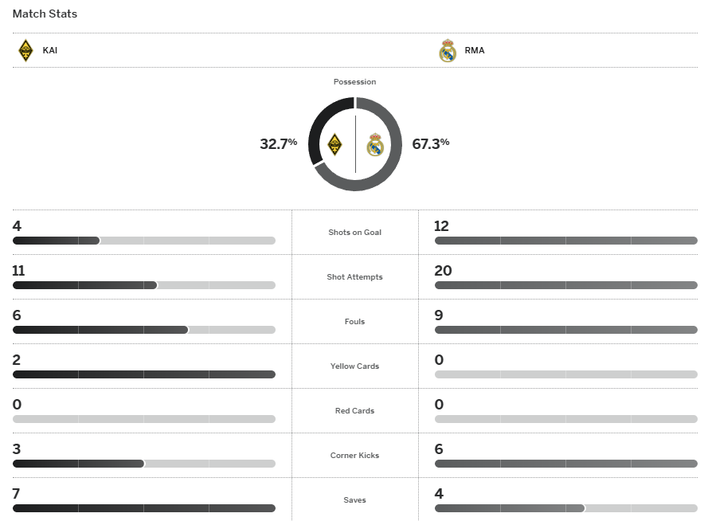
Task: Click the Kairat logo inside possession donut
Action: click(x=335, y=145)
